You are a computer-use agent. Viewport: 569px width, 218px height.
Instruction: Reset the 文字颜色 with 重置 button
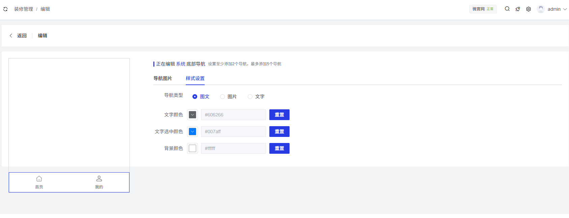click(x=279, y=115)
